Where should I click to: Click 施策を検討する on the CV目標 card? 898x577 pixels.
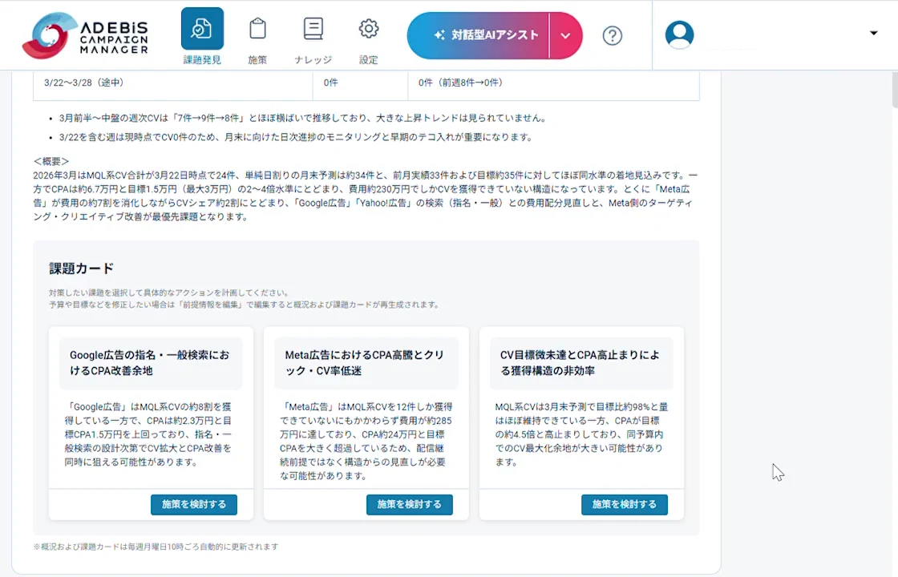pos(625,504)
